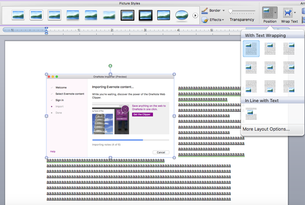Select middle center position with text wrapping
305x205 pixels.
pos(270,68)
